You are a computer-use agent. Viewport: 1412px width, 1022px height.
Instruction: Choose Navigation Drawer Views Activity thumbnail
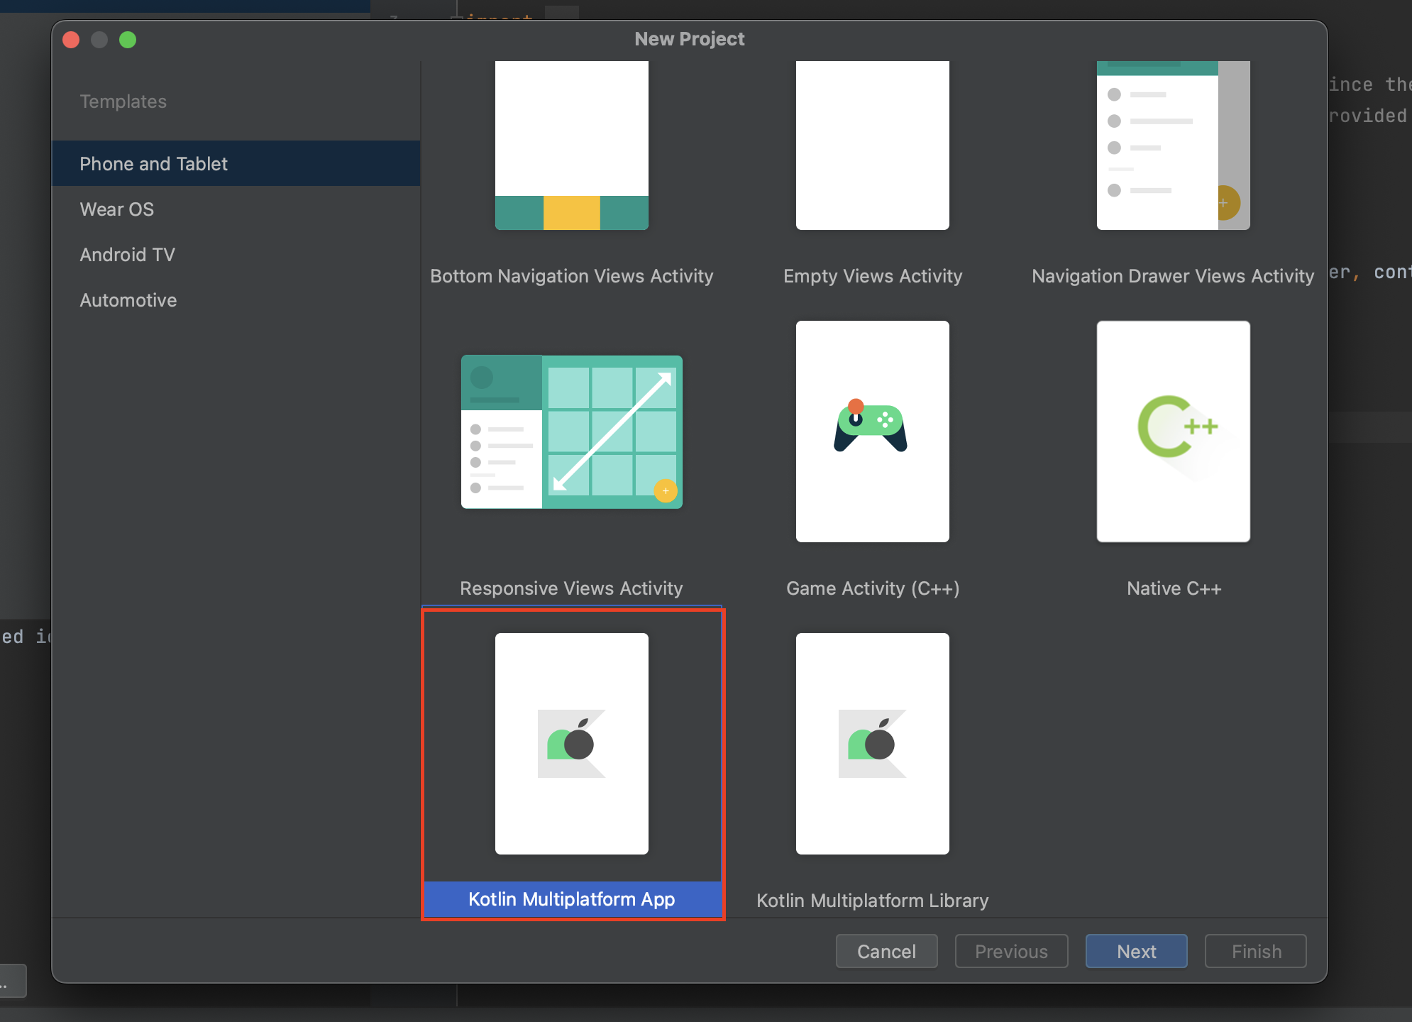coord(1173,145)
